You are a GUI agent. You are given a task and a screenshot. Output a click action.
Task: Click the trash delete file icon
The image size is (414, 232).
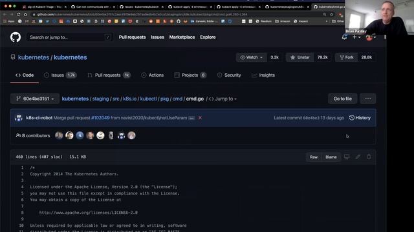(x=369, y=157)
